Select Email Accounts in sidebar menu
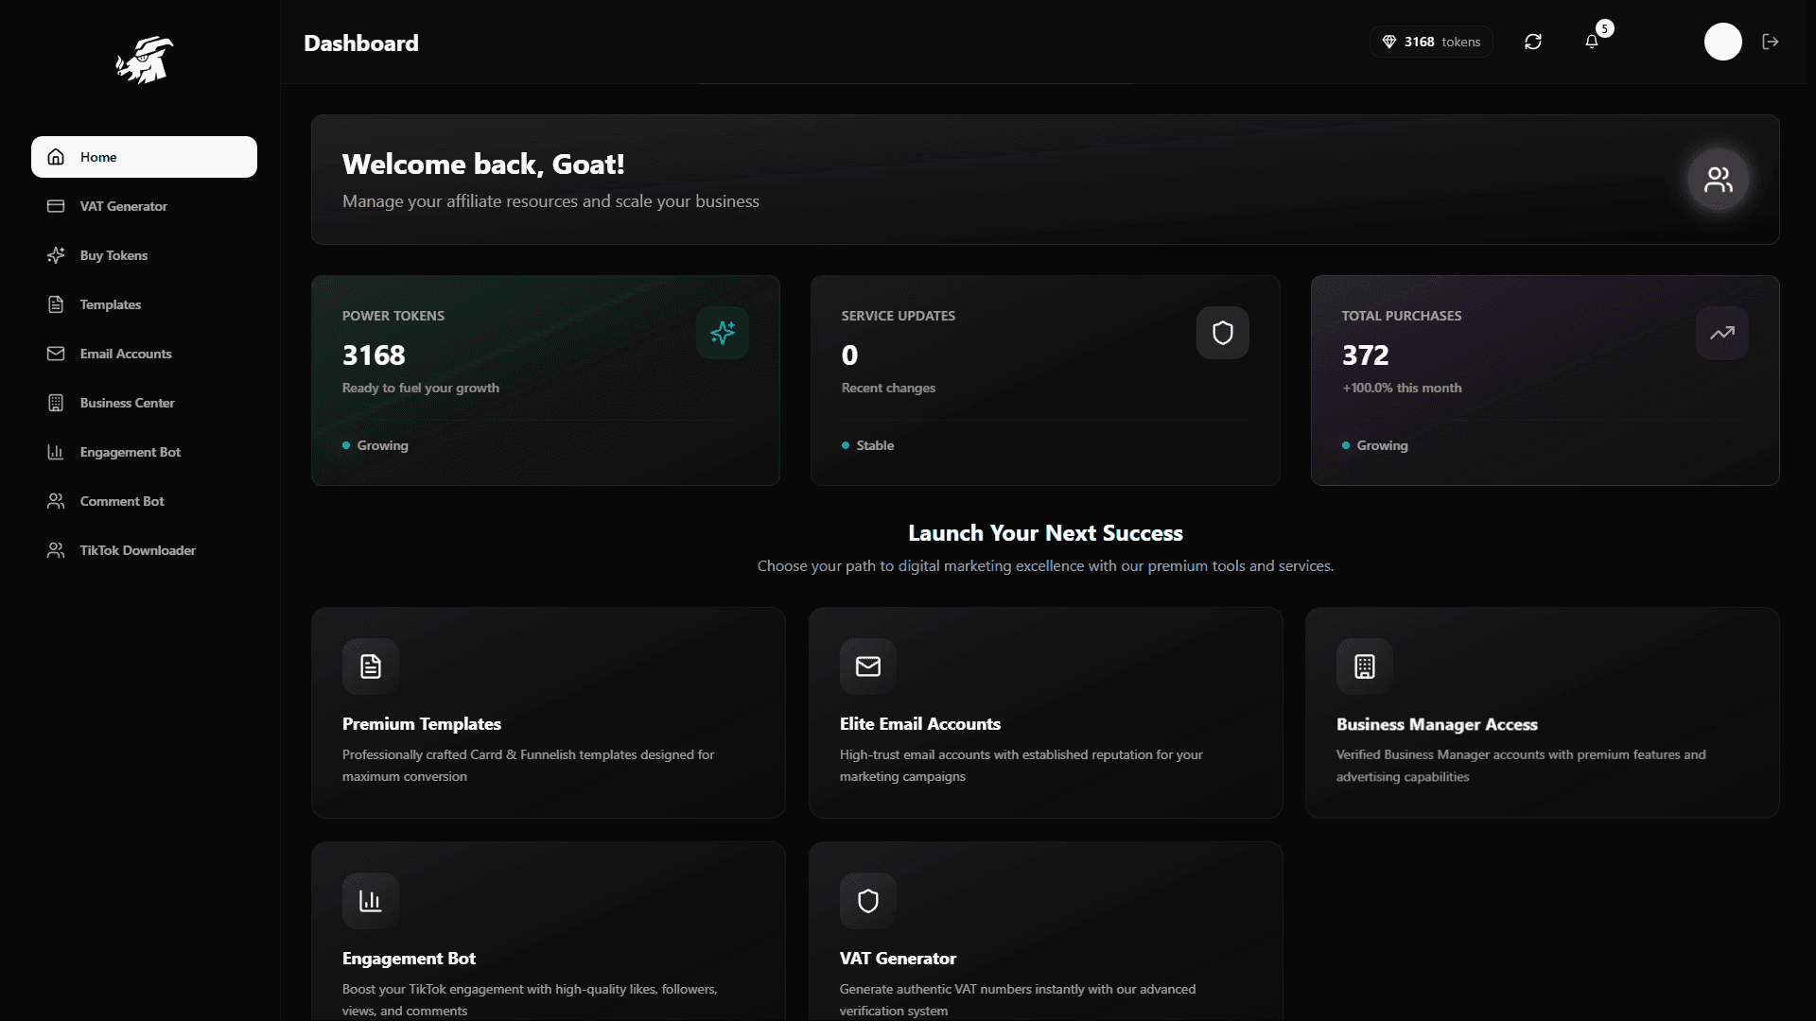Viewport: 1816px width, 1021px height. pyautogui.click(x=126, y=354)
